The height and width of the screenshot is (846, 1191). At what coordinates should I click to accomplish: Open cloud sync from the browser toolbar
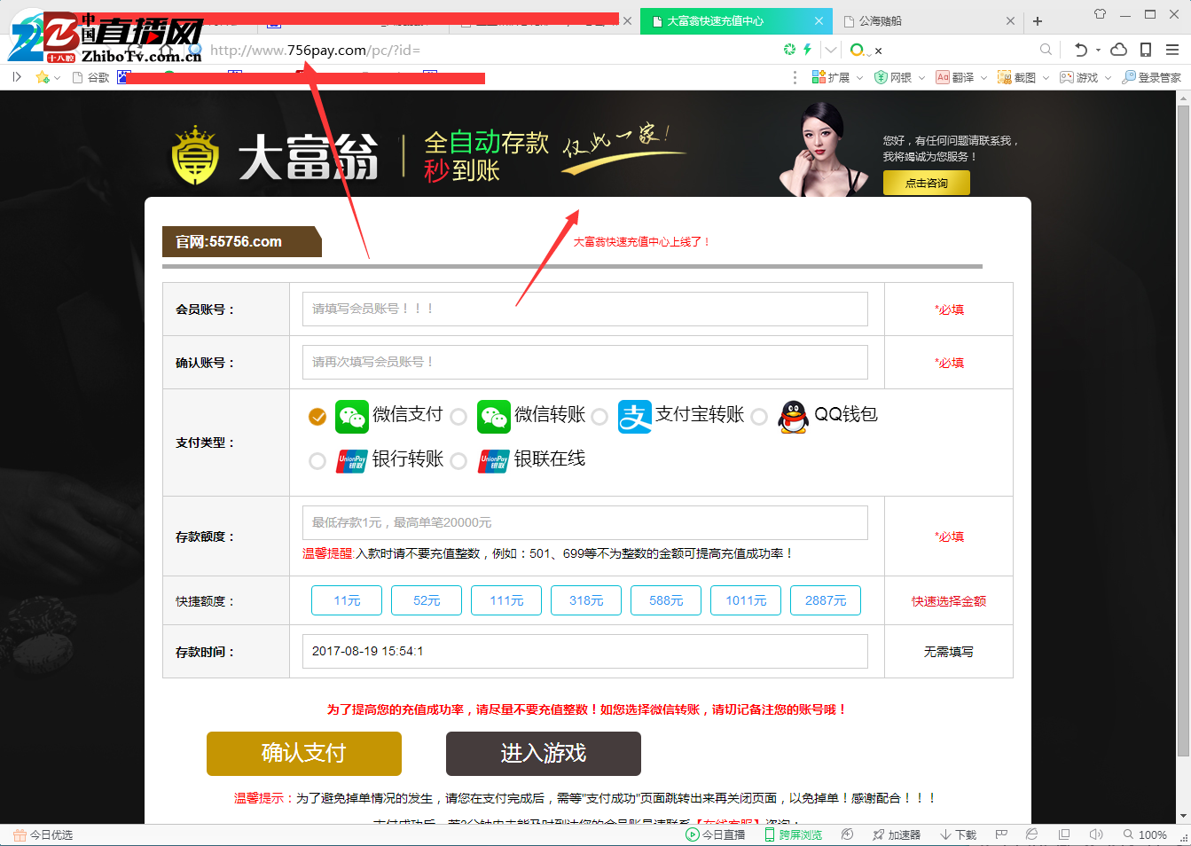point(1118,50)
